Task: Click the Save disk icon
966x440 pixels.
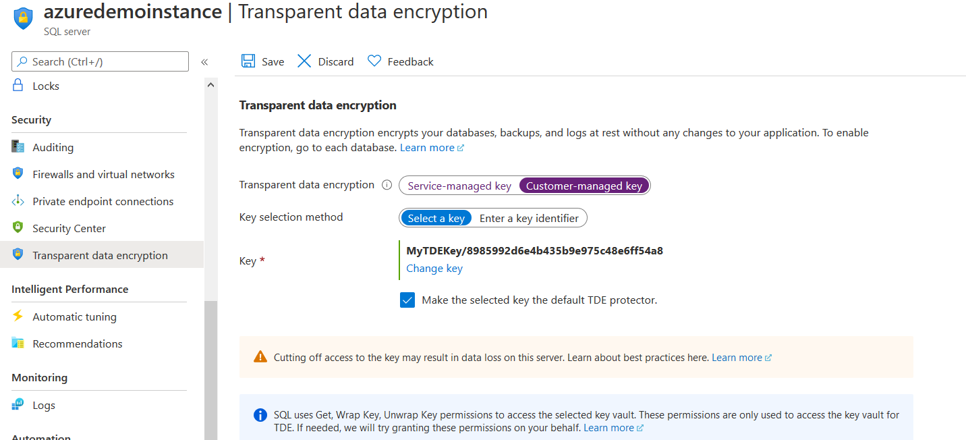Action: pyautogui.click(x=248, y=61)
